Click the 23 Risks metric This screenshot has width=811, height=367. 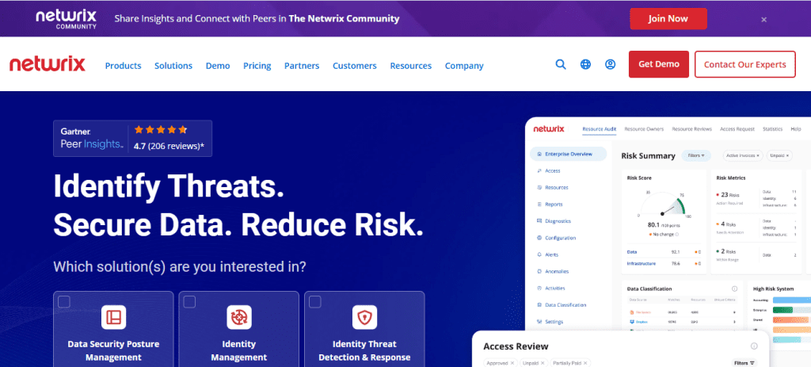click(728, 195)
